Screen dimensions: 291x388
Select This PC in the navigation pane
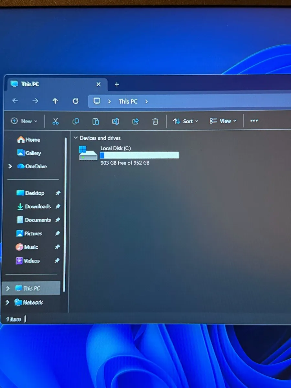point(31,288)
